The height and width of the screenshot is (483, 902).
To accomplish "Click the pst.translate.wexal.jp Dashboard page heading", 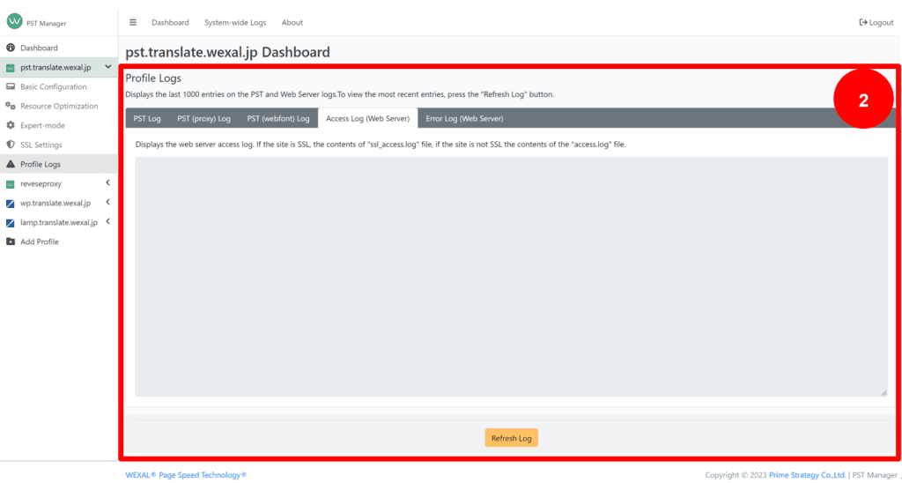I will (228, 52).
